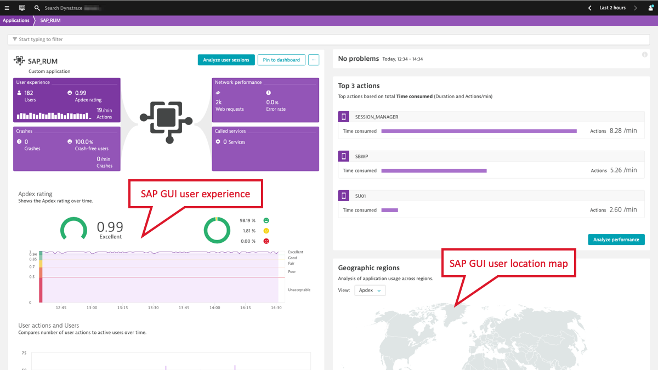Pin SAP_RUM to dashboard

tap(281, 60)
